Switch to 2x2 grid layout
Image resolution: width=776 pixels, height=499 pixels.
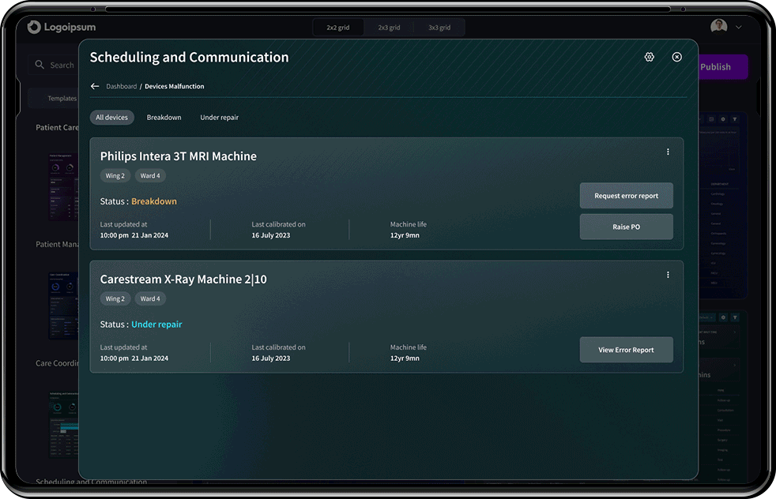click(338, 28)
